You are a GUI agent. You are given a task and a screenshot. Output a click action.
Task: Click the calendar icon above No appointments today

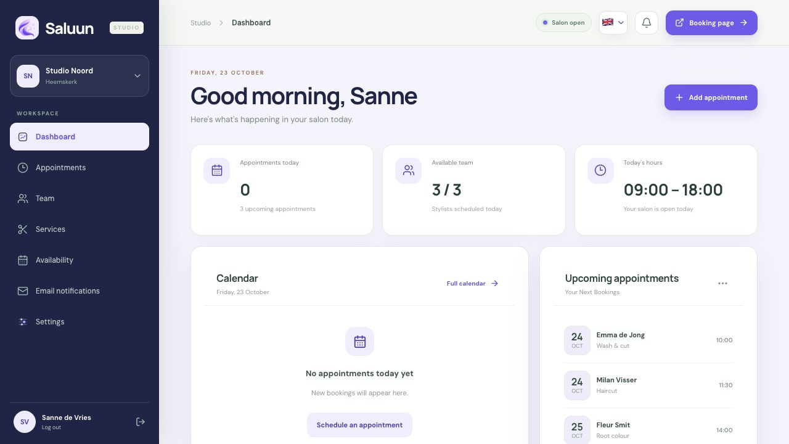[x=360, y=341]
